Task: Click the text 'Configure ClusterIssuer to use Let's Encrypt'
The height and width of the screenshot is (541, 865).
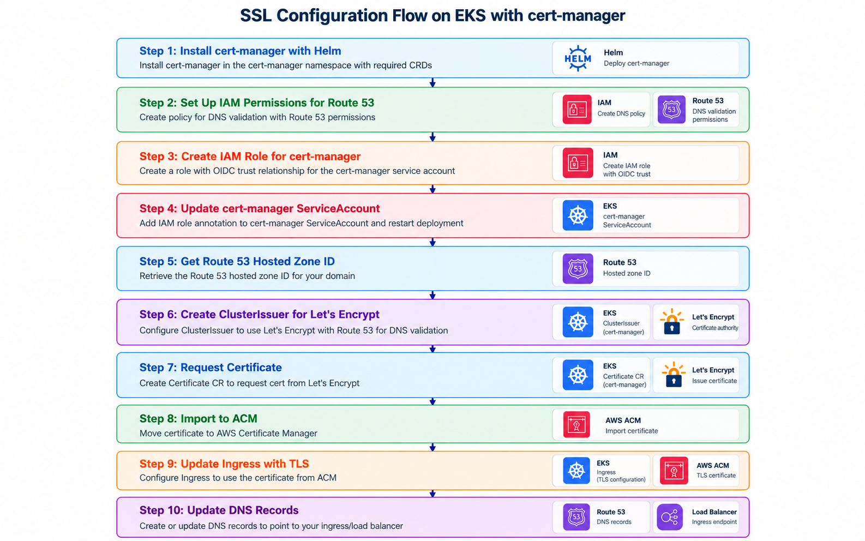Action: click(294, 330)
